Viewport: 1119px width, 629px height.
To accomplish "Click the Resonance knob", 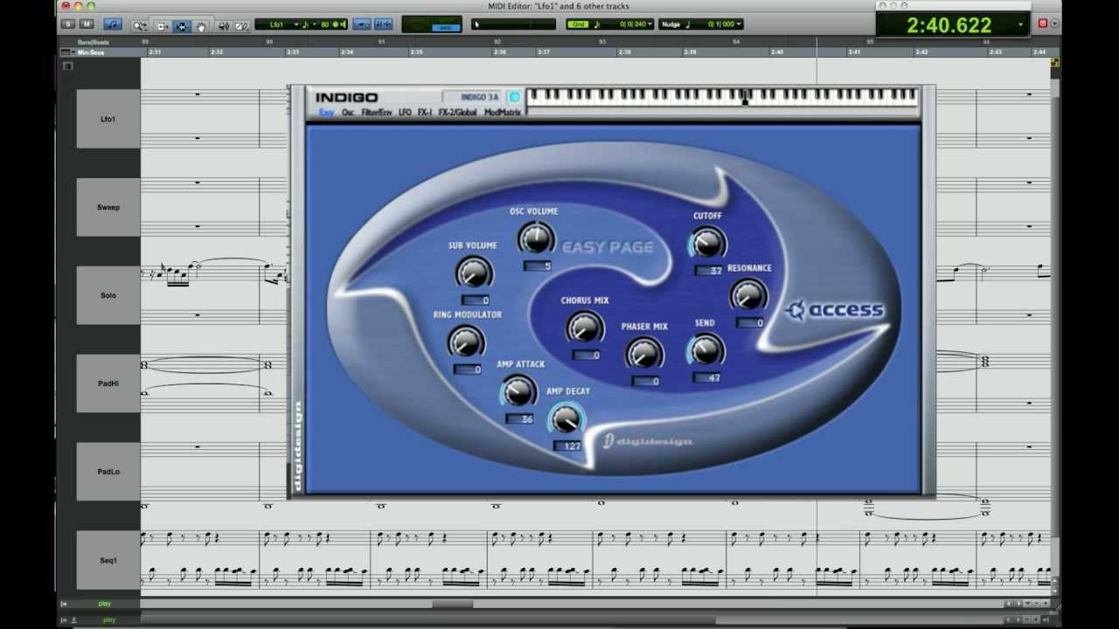I will click(x=748, y=294).
